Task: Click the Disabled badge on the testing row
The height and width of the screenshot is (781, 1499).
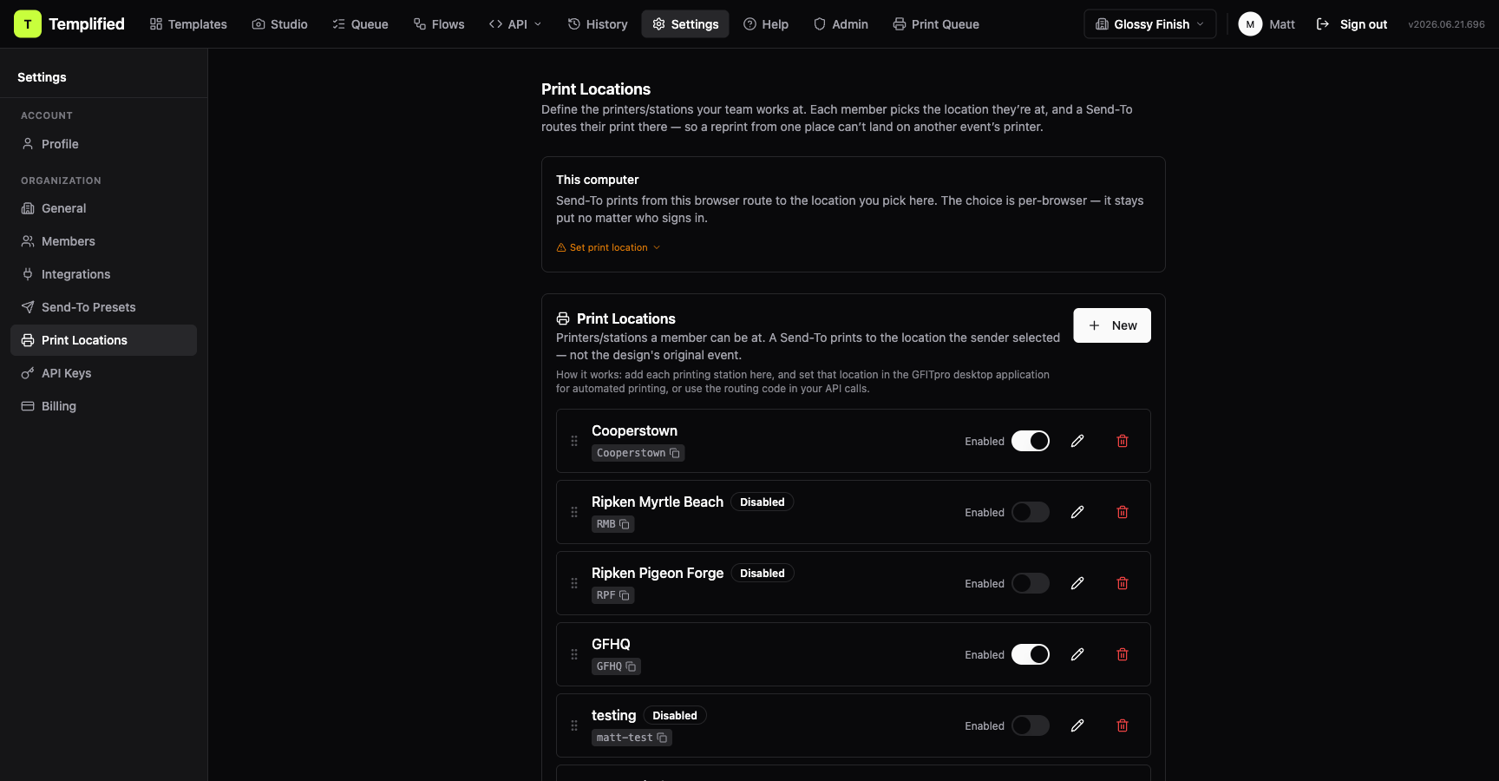Action: (675, 715)
